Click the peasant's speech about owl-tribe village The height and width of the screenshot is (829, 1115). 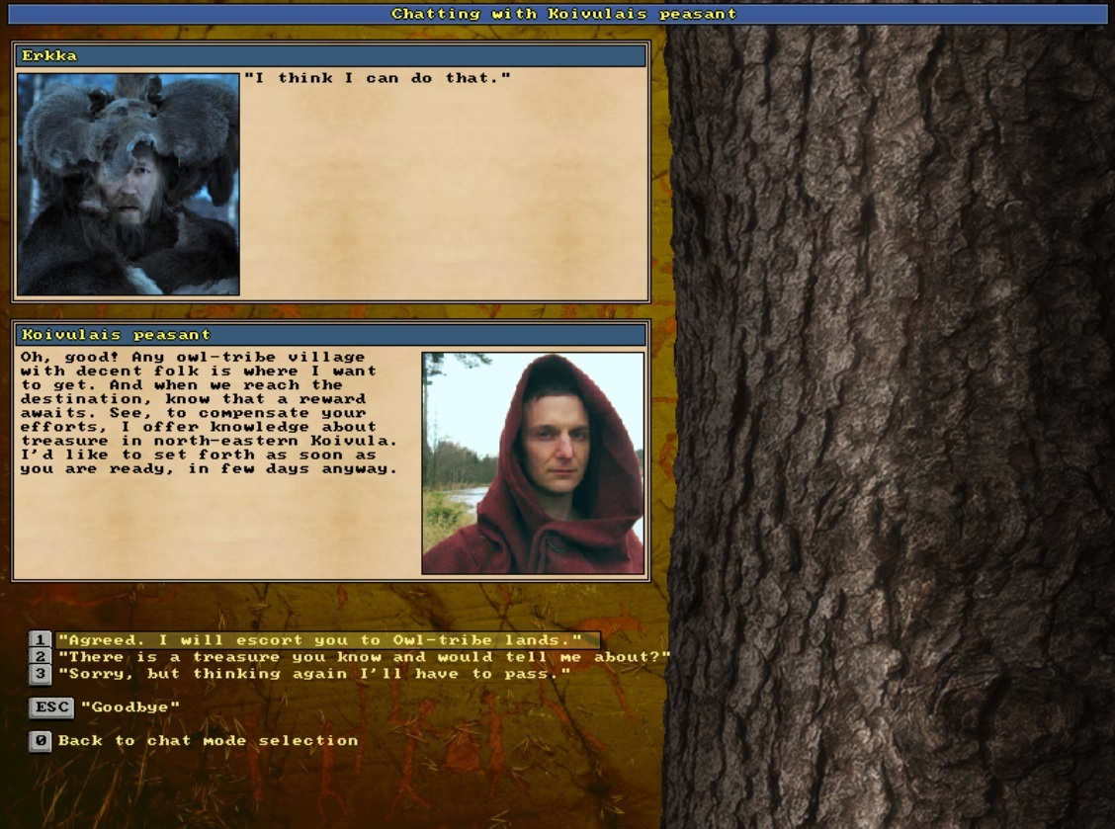(210, 412)
